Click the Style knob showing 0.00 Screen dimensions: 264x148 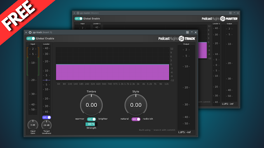(x=136, y=105)
